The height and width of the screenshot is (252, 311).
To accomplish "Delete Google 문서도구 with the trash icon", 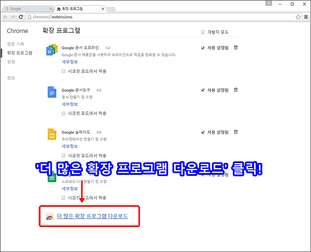I will click(236, 90).
